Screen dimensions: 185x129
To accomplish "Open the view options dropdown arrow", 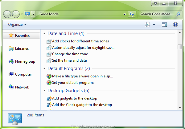I will (x=154, y=25).
